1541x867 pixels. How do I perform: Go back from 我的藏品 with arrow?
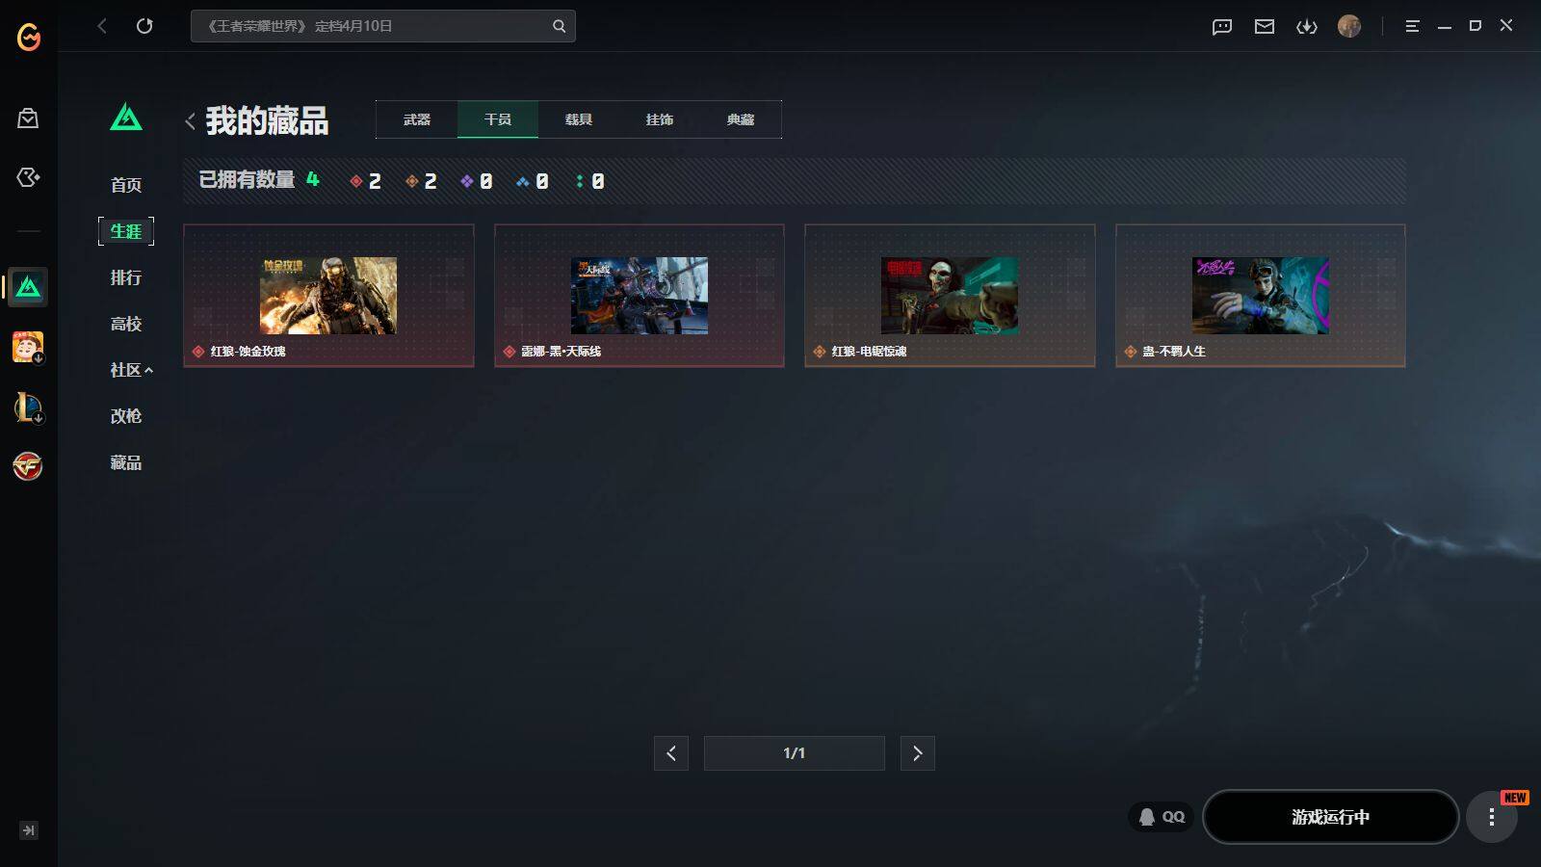pyautogui.click(x=190, y=121)
